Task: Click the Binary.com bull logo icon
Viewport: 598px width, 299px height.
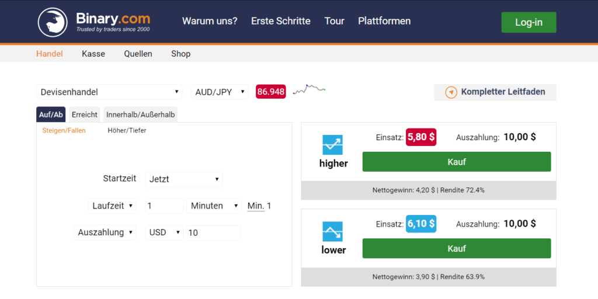Action: [x=53, y=23]
